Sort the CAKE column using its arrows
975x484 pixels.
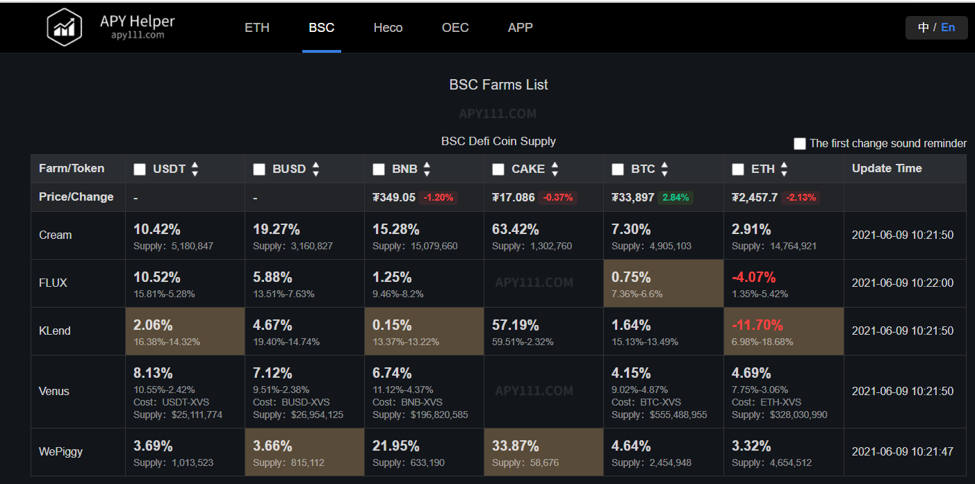coord(555,169)
